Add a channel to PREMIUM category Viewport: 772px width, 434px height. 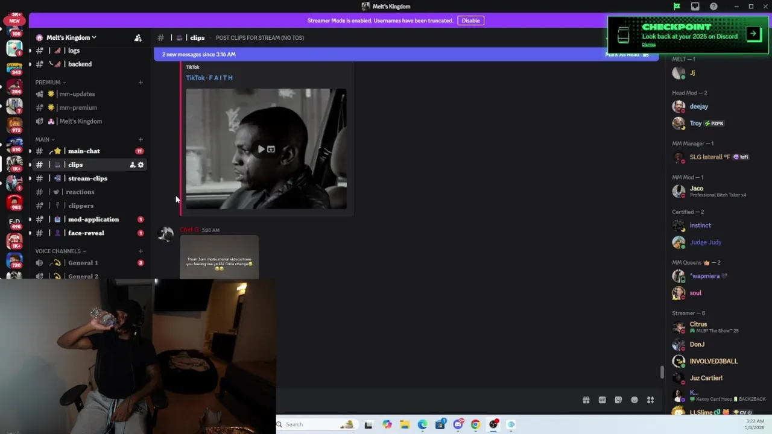point(141,82)
